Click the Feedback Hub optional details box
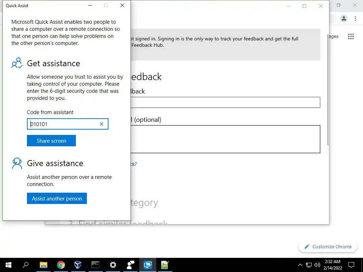The height and width of the screenshot is (272, 363). coord(225,139)
